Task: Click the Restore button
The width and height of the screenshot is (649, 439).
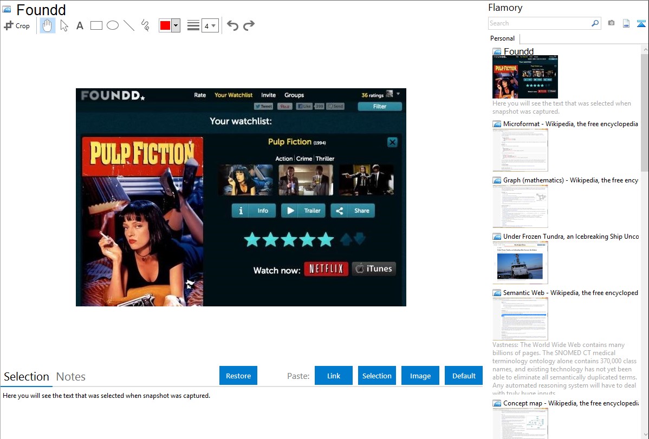Action: point(238,375)
